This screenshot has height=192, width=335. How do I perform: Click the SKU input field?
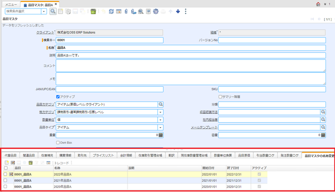click(272, 89)
